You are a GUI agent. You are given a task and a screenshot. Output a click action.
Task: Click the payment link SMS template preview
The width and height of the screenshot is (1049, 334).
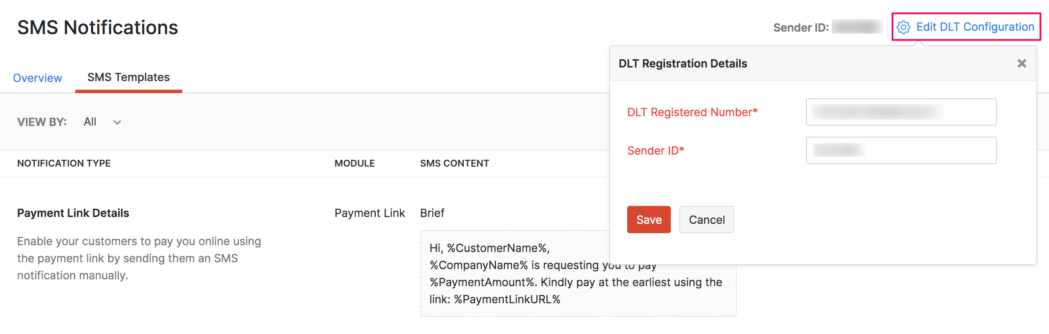click(575, 273)
